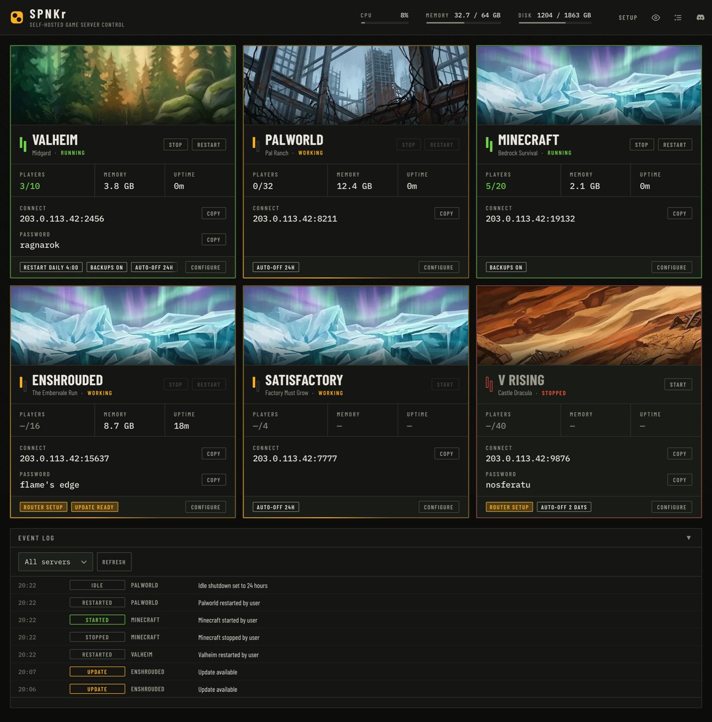Configure the Satisfactory server
This screenshot has height=722, width=712.
[x=439, y=507]
